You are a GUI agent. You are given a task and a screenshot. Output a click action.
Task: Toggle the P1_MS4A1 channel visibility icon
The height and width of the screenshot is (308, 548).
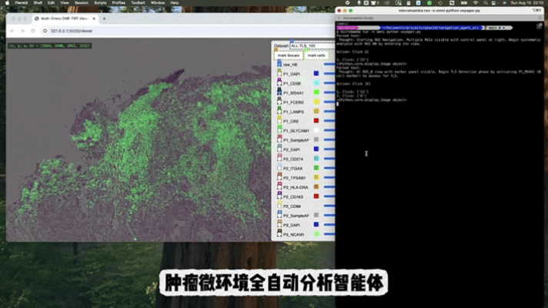click(x=278, y=92)
